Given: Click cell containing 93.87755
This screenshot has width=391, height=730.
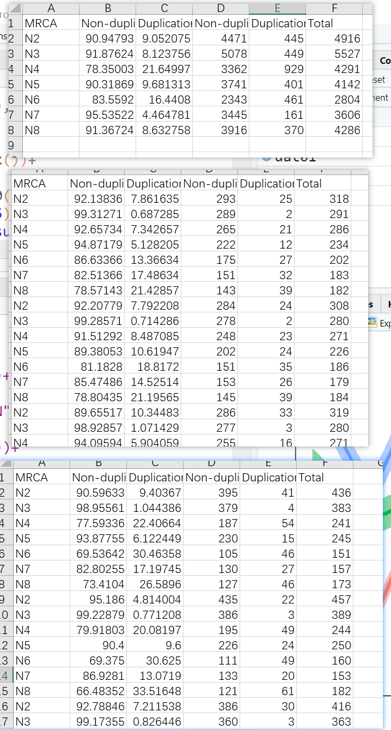Looking at the screenshot, I should 99,538.
